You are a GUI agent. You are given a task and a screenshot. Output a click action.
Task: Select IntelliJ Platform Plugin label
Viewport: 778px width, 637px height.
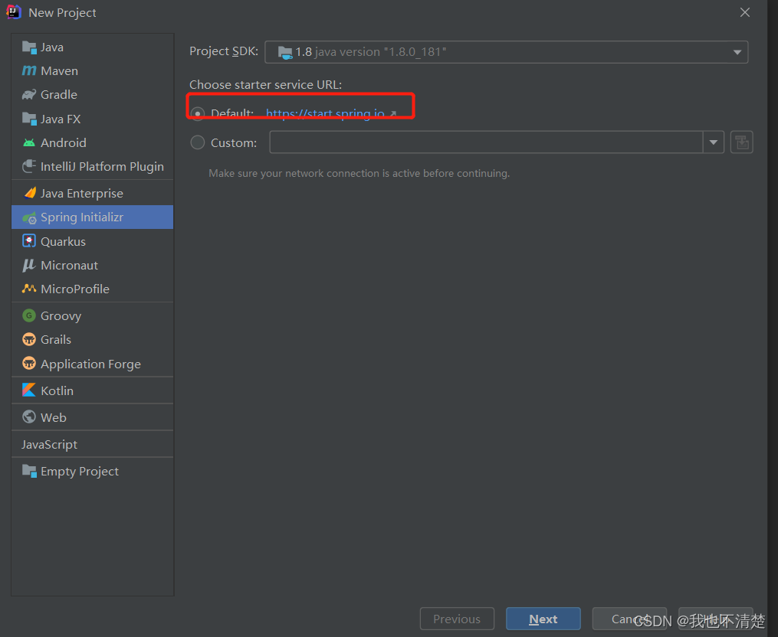click(x=102, y=167)
